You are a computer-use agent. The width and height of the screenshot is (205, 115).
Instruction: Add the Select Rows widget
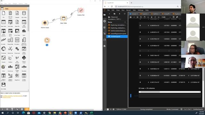10,33
